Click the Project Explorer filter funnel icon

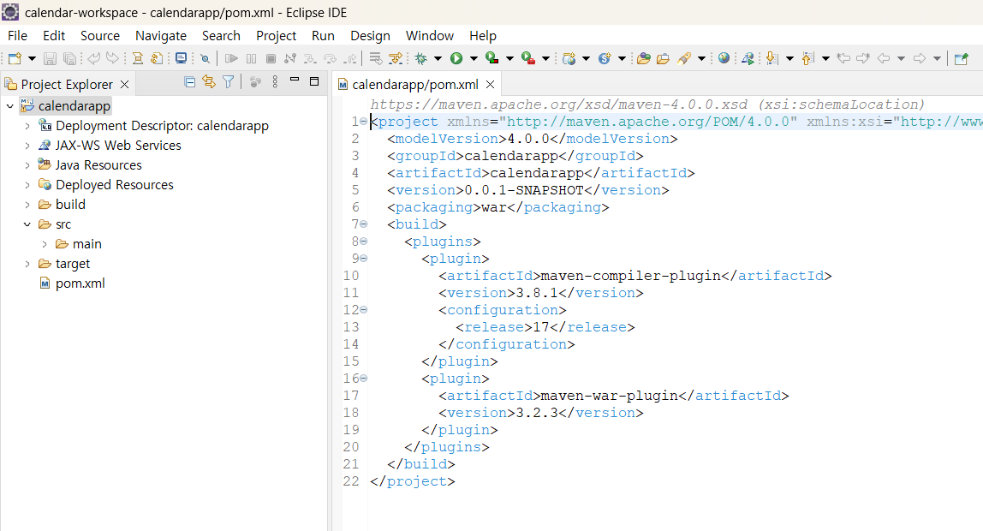coord(228,81)
